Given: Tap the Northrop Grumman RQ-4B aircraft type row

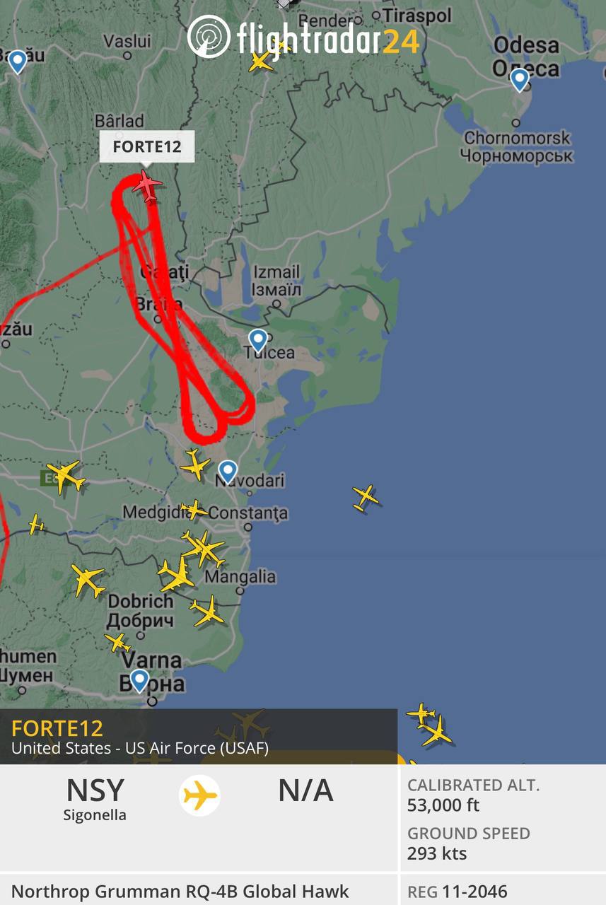Looking at the screenshot, I should 199,892.
